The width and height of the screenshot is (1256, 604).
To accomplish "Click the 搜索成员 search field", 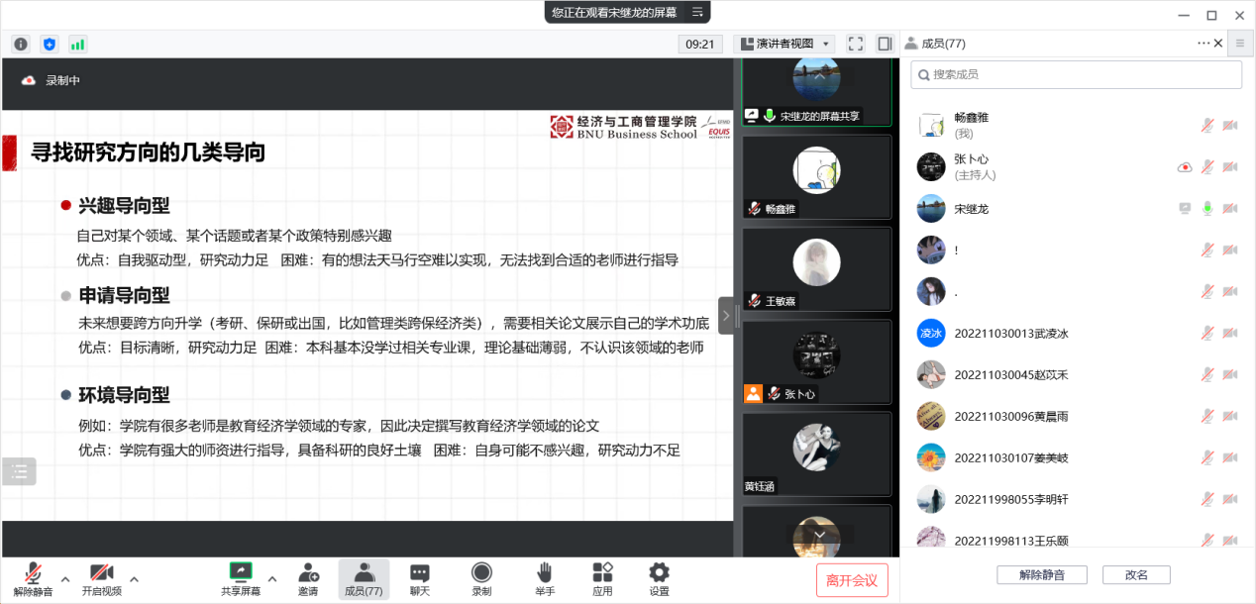I will [x=1076, y=74].
